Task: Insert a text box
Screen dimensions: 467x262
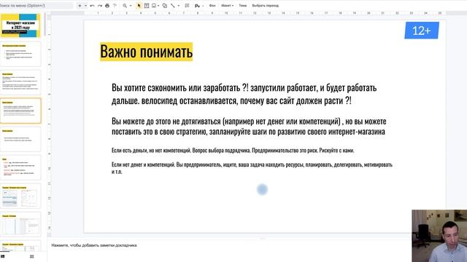Action: click(x=147, y=6)
